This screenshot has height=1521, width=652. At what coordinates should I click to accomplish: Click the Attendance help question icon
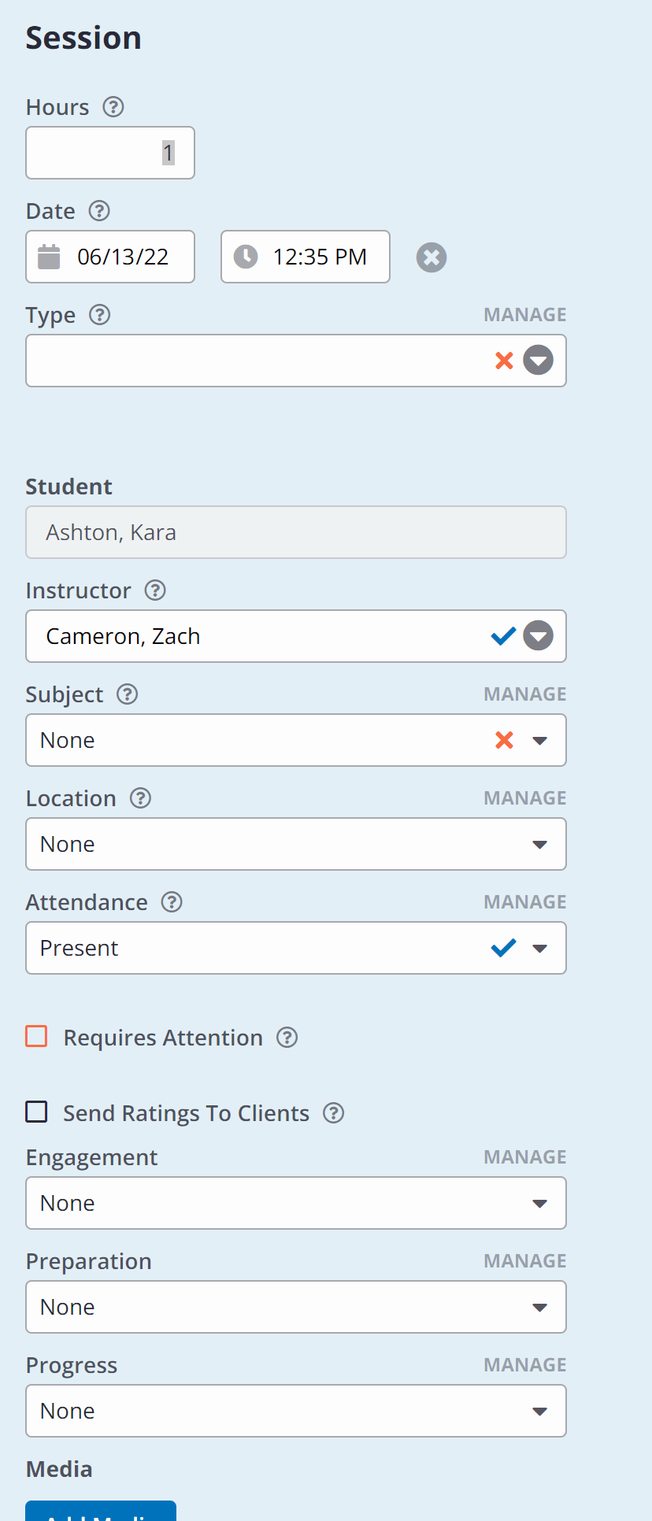172,902
